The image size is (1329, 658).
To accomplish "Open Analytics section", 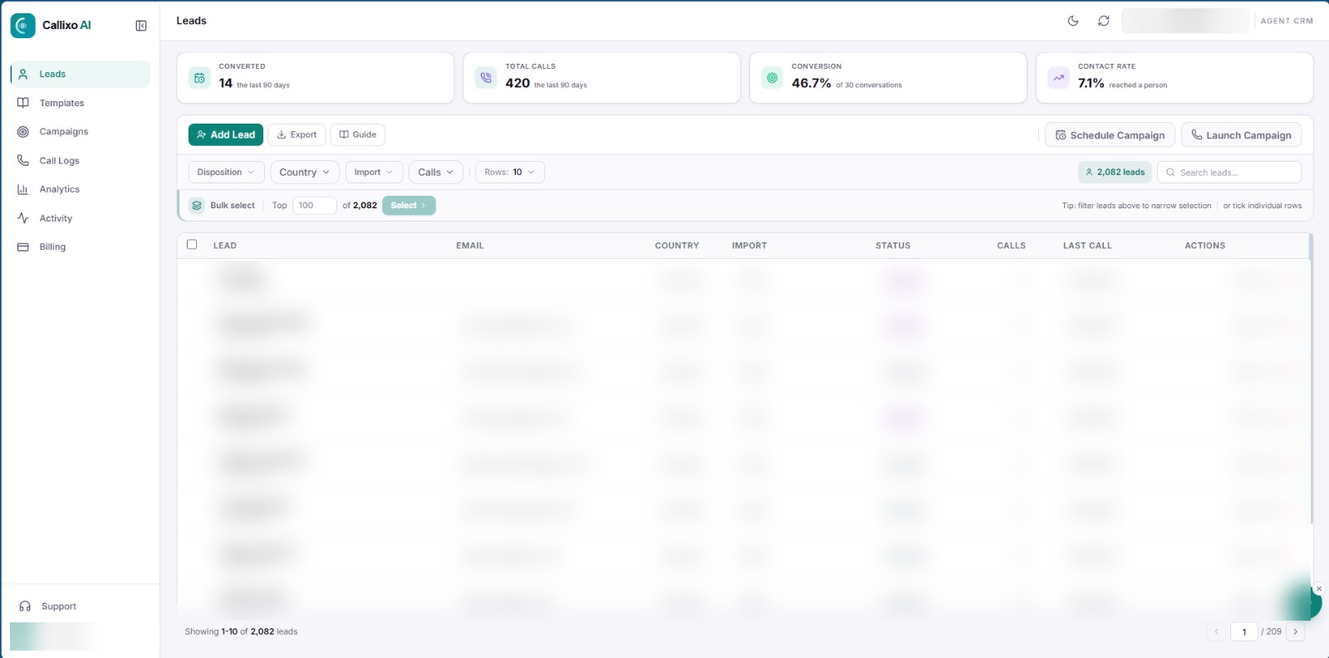I will [x=81, y=189].
